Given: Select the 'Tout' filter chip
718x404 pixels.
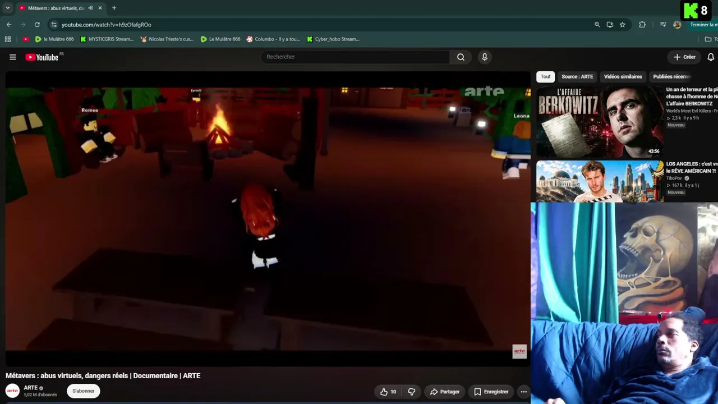Looking at the screenshot, I should coord(546,77).
